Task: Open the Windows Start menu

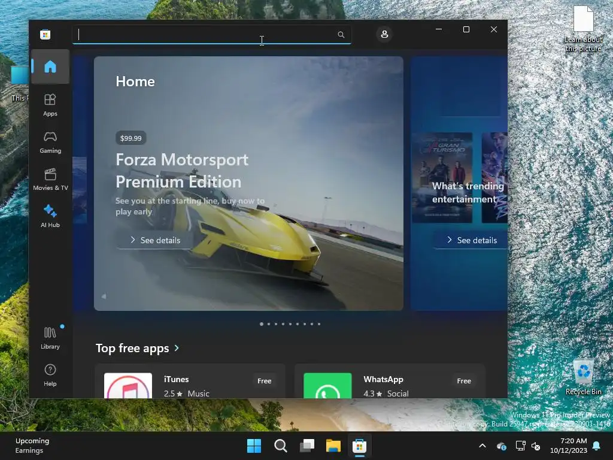Action: [x=254, y=446]
